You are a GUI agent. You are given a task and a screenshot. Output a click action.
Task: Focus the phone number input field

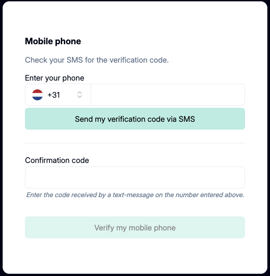[168, 95]
